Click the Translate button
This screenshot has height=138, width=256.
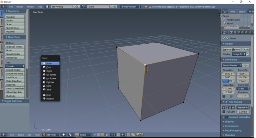tap(15, 17)
